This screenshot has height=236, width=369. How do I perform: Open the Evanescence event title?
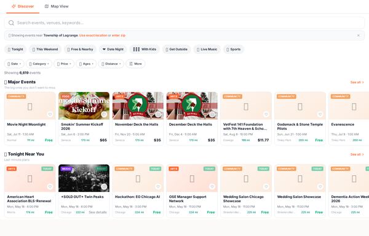point(343,124)
